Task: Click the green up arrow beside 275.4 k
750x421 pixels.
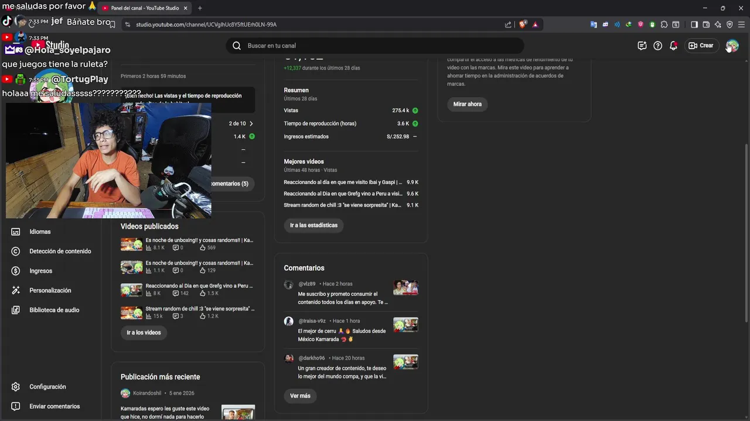Action: point(415,111)
